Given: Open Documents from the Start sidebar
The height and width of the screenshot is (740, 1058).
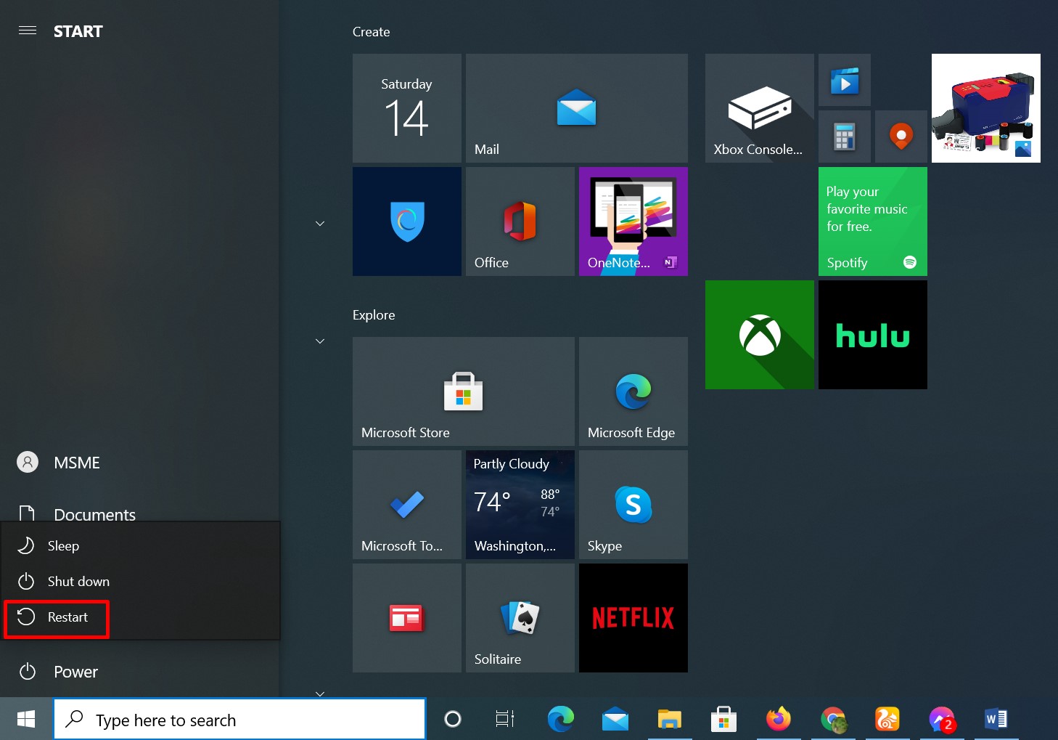Looking at the screenshot, I should coord(94,514).
